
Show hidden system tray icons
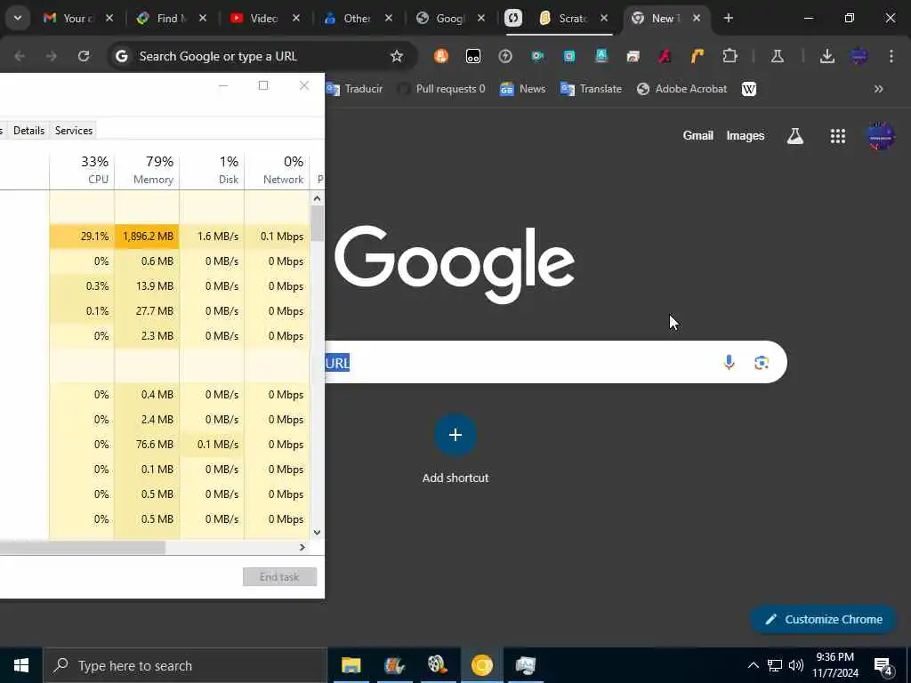click(x=753, y=665)
